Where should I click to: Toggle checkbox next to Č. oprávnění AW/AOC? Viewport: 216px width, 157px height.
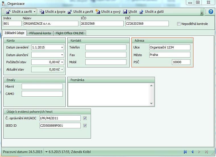(85, 118)
